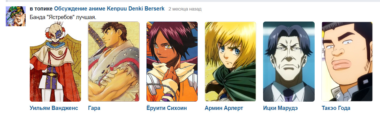This screenshot has width=380, height=116.
Task: Follow the 'Уильям Вандженс' name link
Action: pos(54,108)
